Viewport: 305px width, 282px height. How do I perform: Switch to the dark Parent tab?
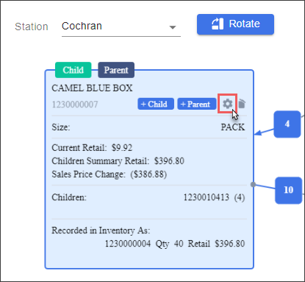(x=116, y=70)
